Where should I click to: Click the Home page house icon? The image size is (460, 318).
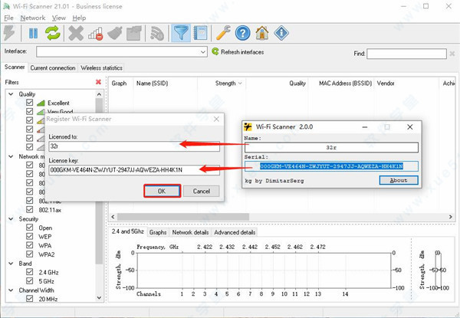262,33
